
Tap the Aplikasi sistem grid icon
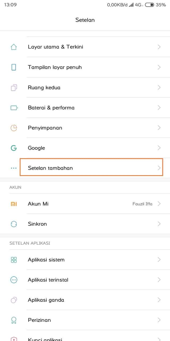coord(14,260)
